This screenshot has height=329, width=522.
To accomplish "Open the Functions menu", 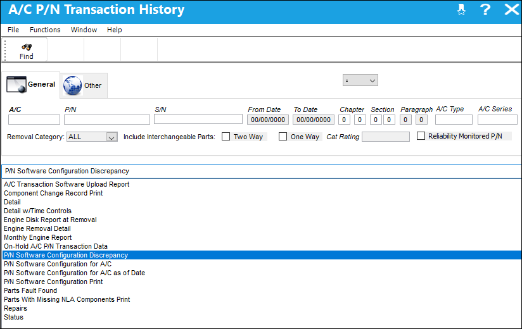I will click(45, 30).
